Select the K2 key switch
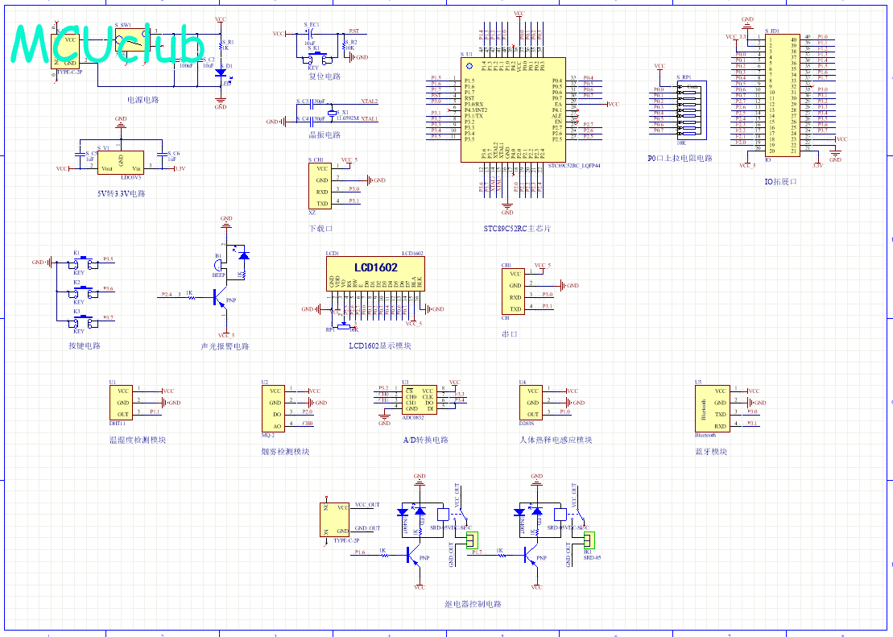Image resolution: width=893 pixels, height=637 pixels. (84, 293)
